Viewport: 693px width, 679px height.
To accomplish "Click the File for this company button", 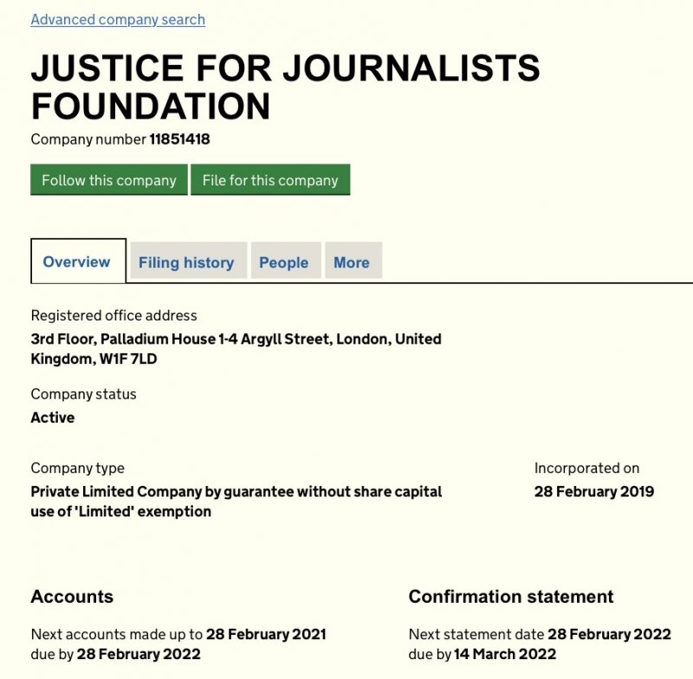I will coord(270,180).
